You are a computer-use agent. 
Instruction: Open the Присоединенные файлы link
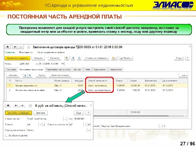click(x=51, y=52)
